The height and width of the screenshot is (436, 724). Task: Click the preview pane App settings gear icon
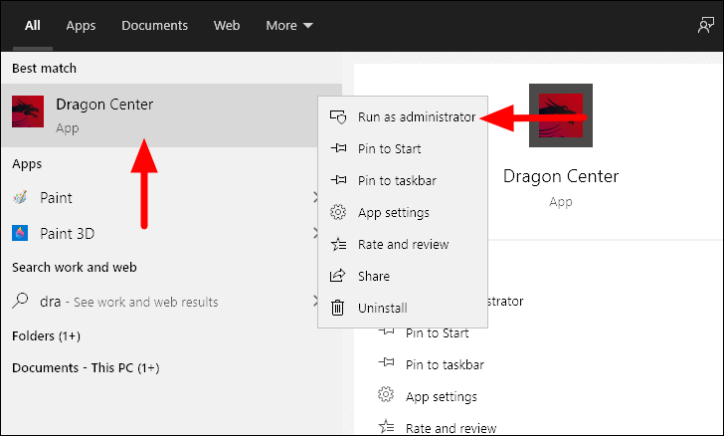click(x=386, y=394)
